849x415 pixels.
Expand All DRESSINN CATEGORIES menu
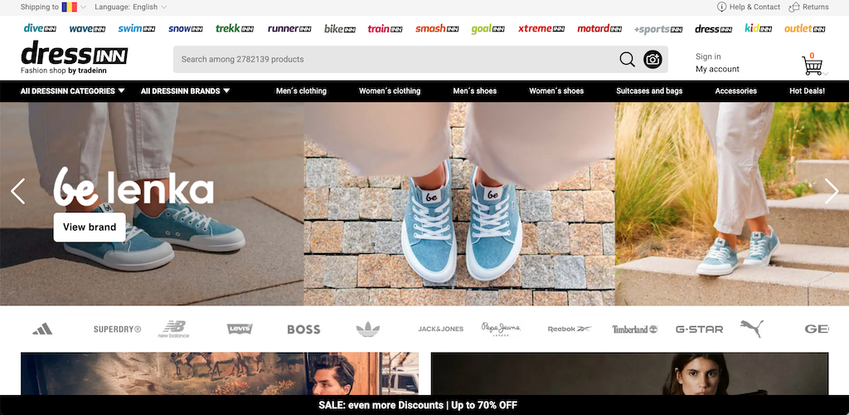click(73, 91)
